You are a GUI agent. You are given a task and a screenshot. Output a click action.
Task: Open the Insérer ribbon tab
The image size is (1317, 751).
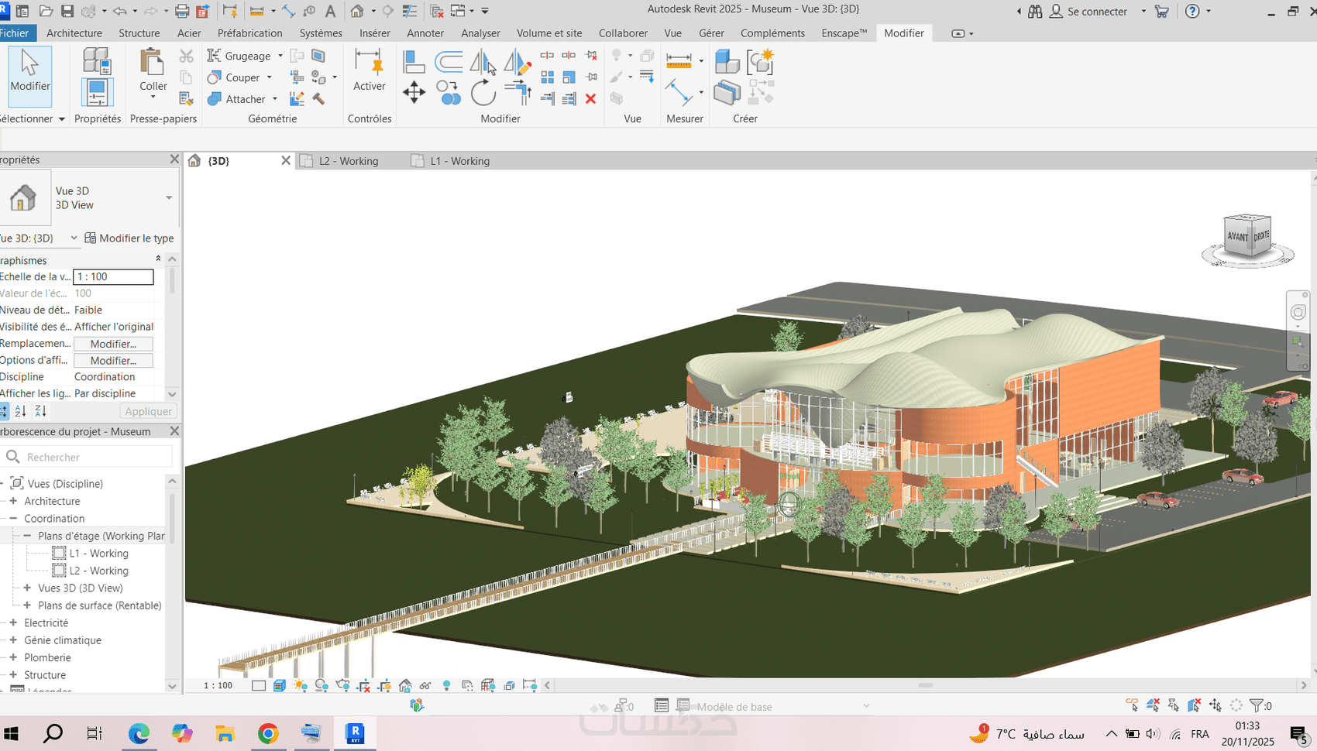coord(375,33)
